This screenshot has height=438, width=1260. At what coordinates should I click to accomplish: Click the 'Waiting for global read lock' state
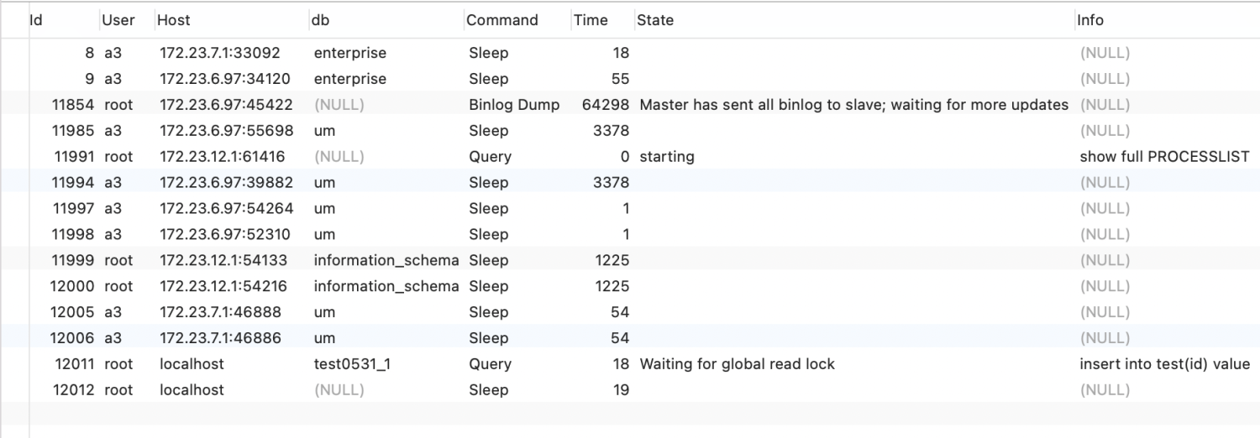737,364
